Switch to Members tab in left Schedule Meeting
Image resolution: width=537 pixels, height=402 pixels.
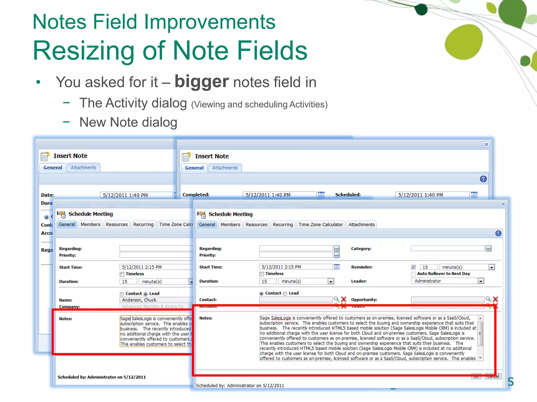pos(90,224)
